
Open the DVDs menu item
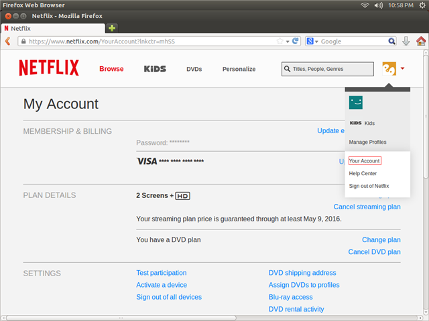tap(194, 69)
